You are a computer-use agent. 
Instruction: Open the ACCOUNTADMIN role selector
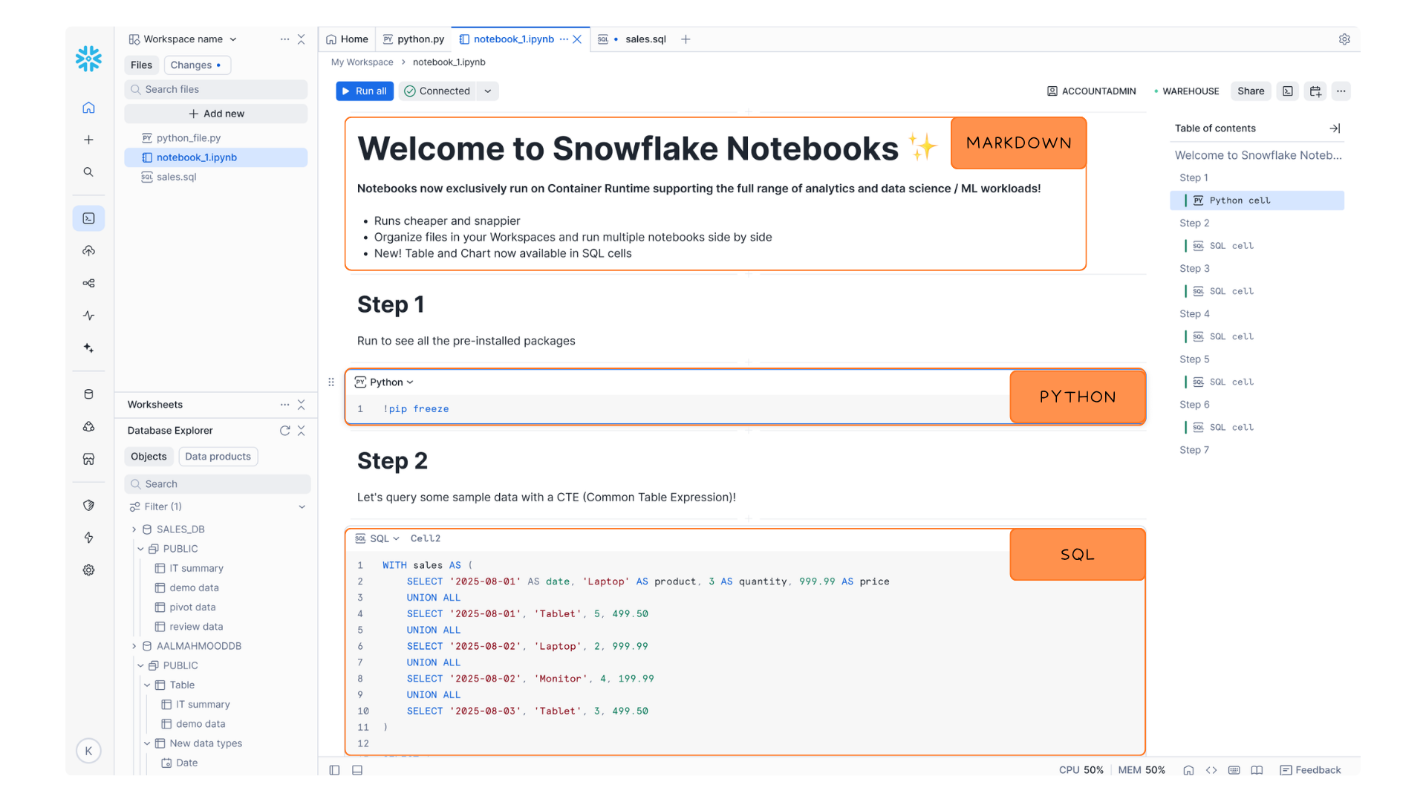click(x=1091, y=91)
